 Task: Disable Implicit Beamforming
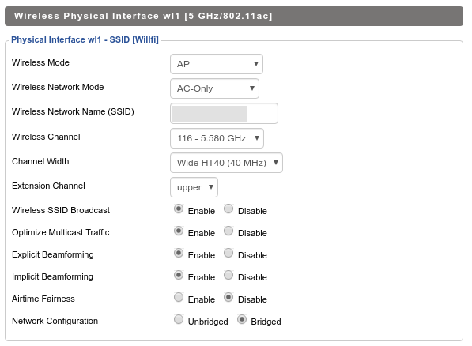[x=228, y=275]
